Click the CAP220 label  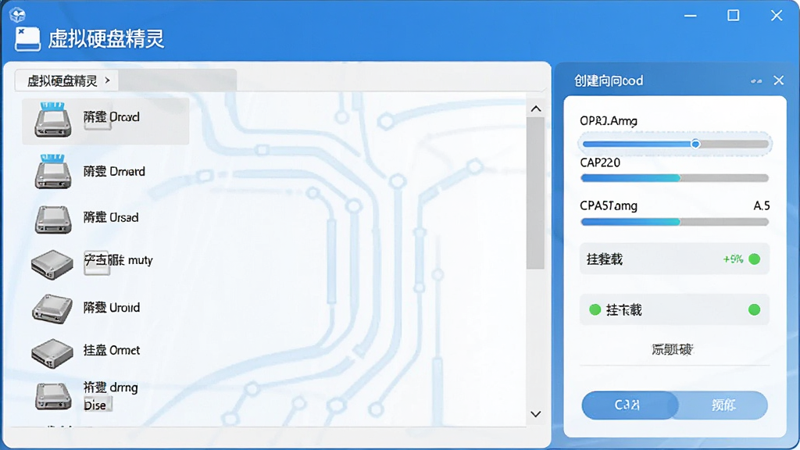600,162
